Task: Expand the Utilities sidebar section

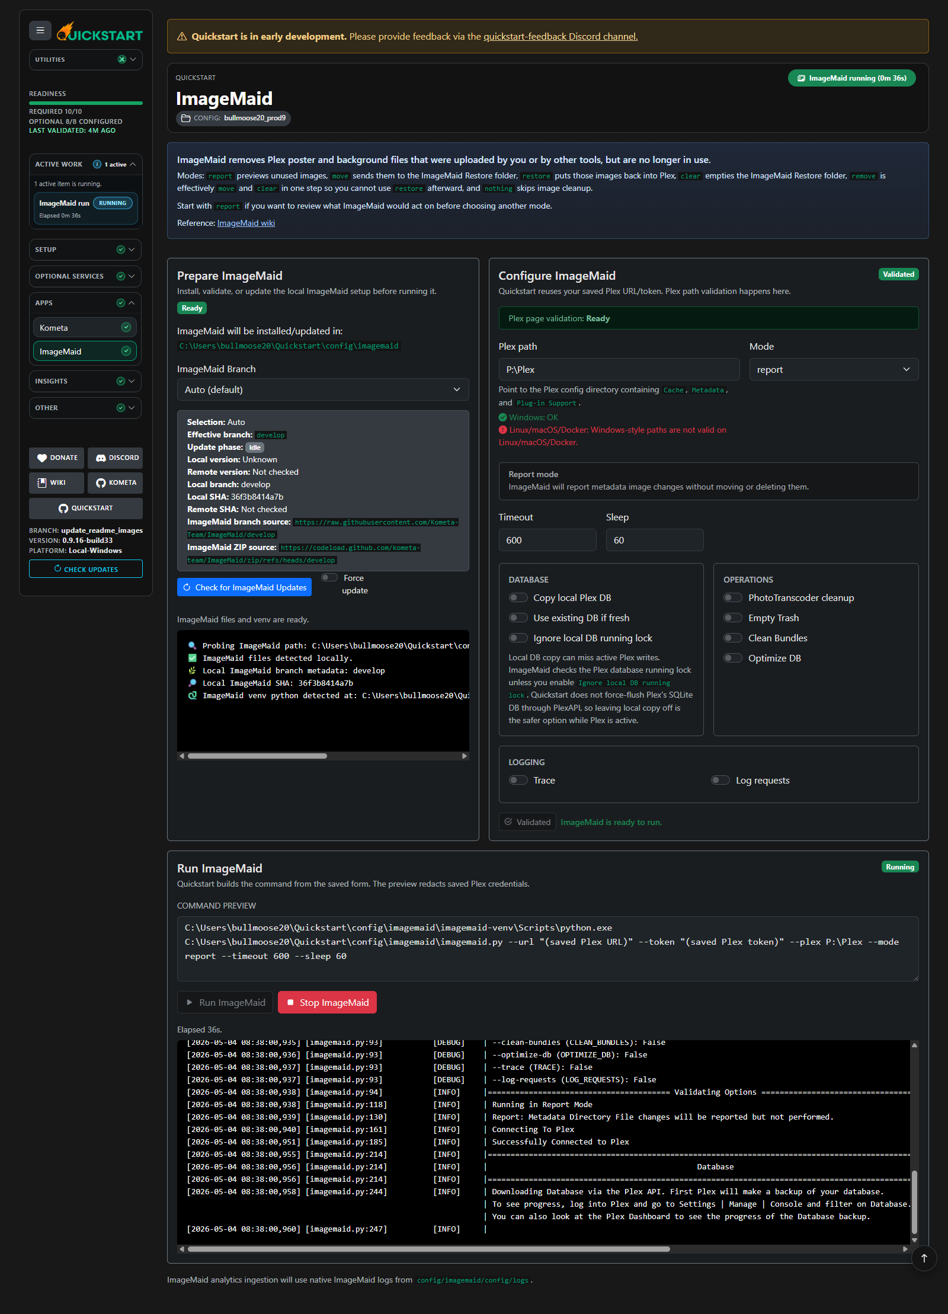Action: [x=86, y=59]
